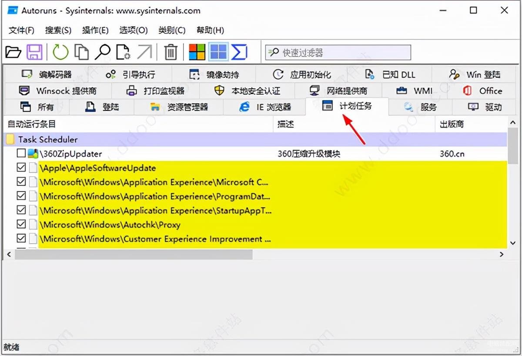
Task: Switch to the 登陆 tab
Action: pos(102,107)
